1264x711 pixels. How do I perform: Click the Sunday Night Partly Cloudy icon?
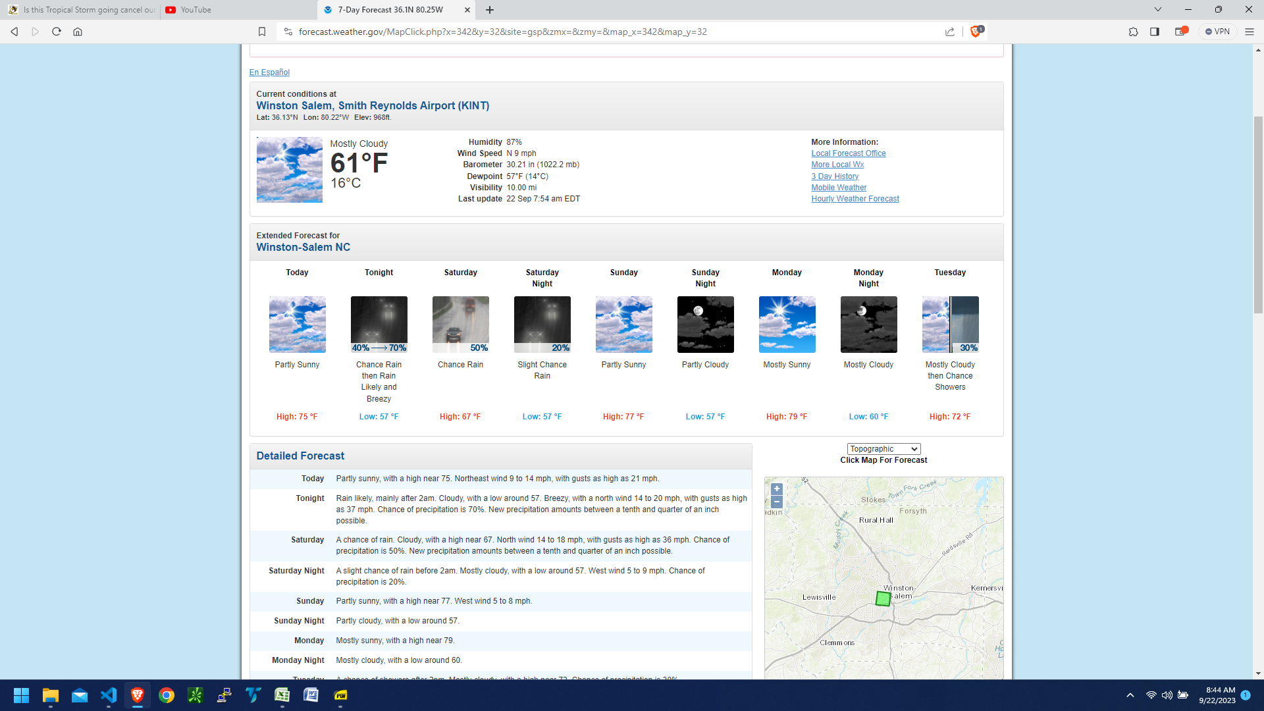click(706, 325)
